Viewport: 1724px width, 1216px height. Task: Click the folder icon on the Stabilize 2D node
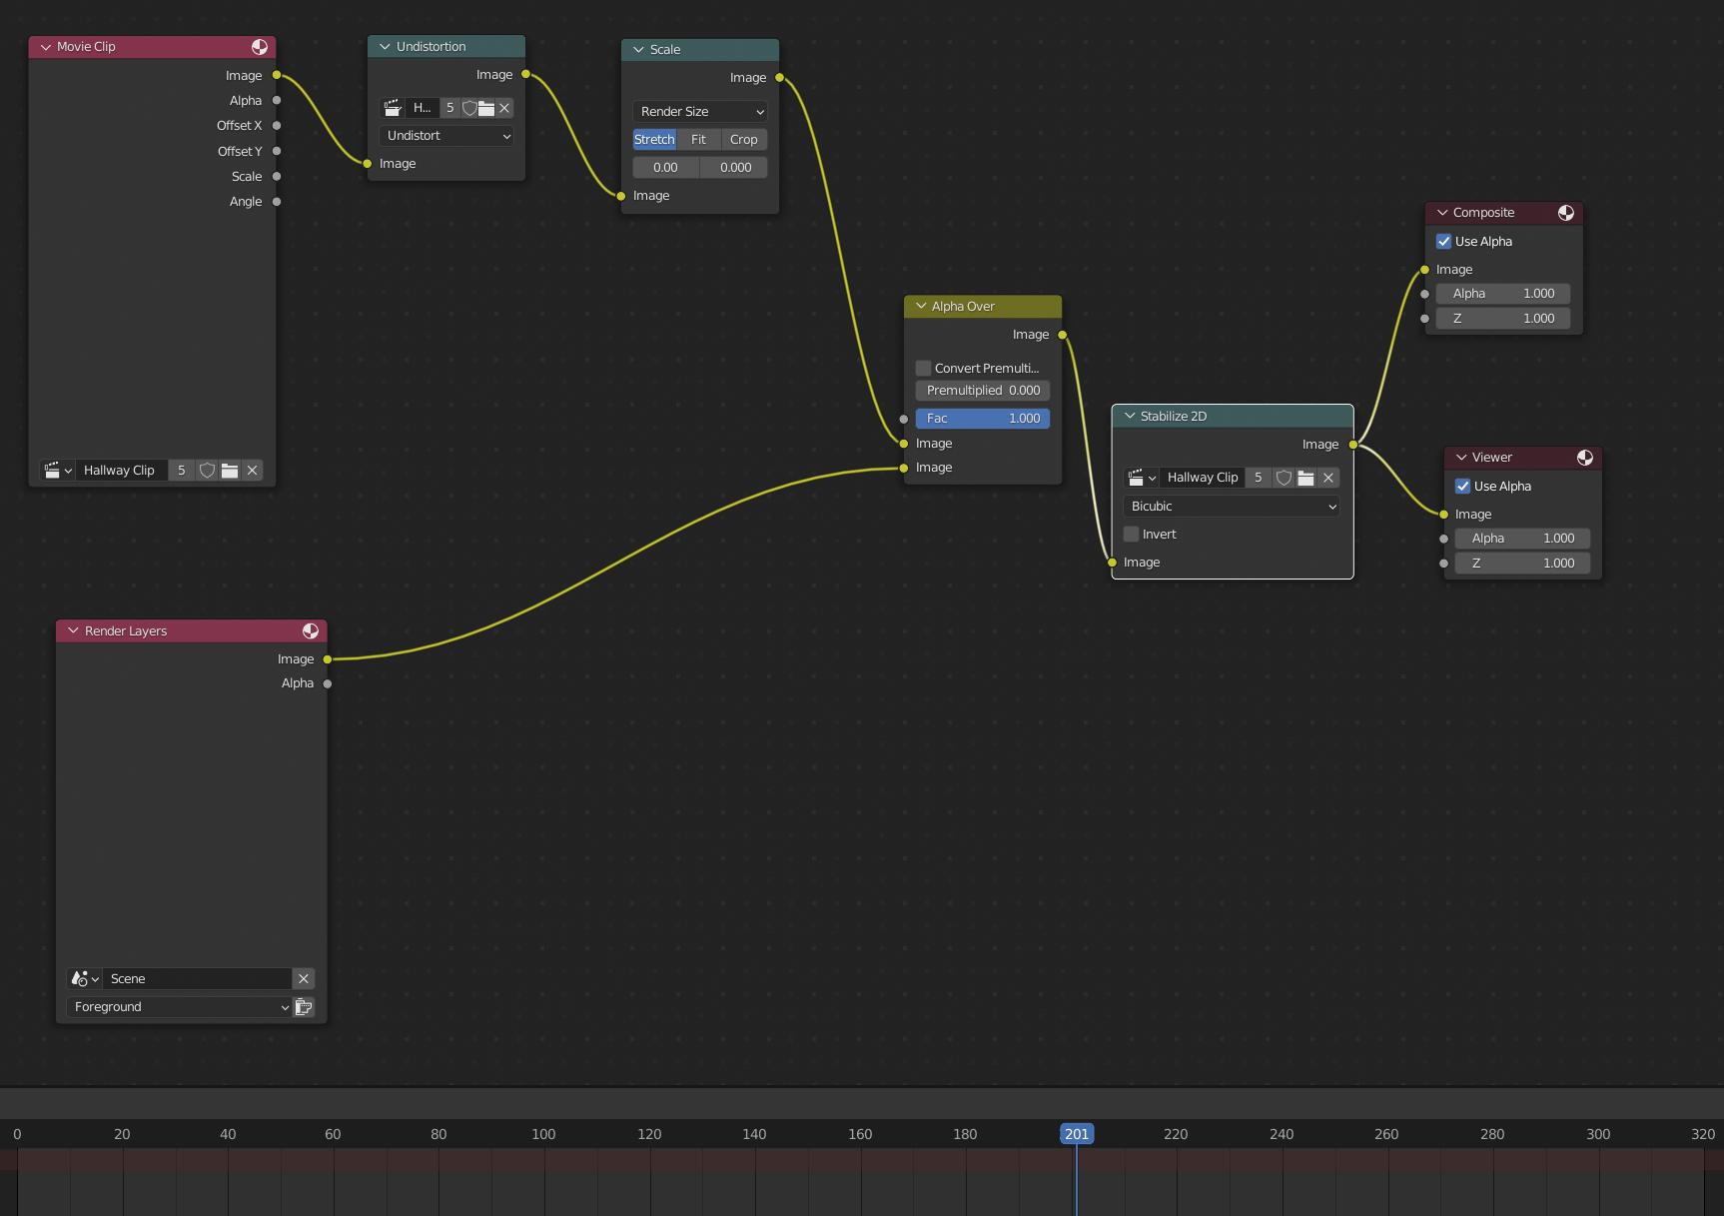[x=1305, y=478]
